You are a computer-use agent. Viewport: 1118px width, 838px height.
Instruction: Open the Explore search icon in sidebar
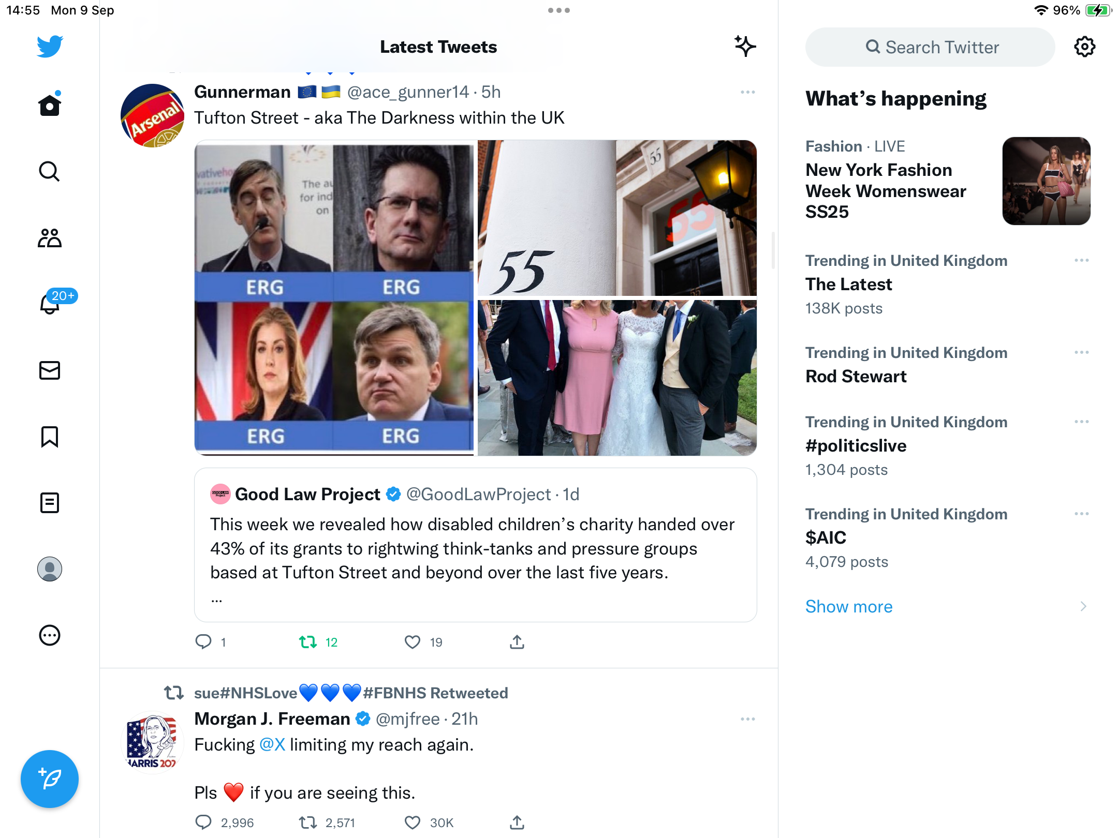[50, 172]
